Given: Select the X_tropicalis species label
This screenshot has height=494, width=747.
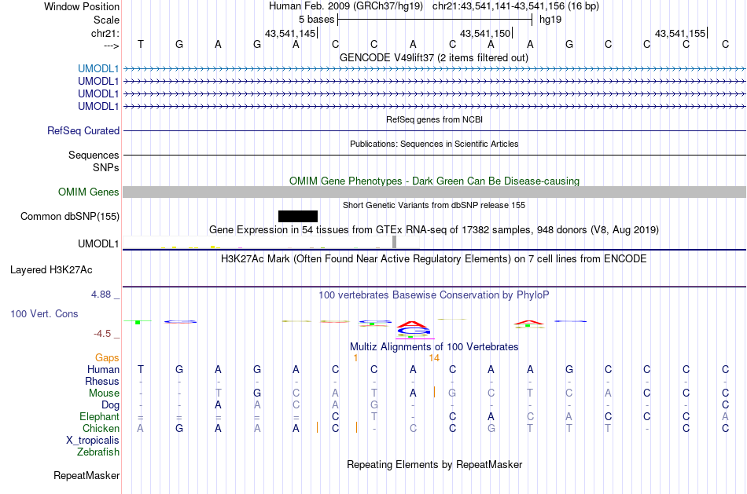Looking at the screenshot, I should [x=93, y=441].
